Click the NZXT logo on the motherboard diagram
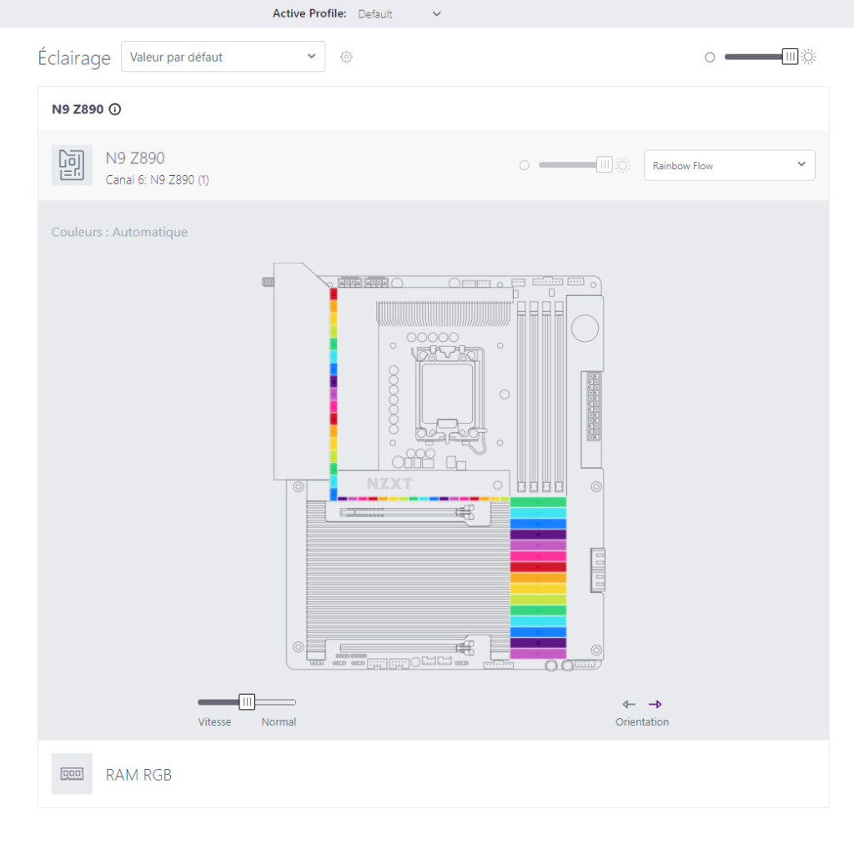The height and width of the screenshot is (854, 854). coord(389,484)
